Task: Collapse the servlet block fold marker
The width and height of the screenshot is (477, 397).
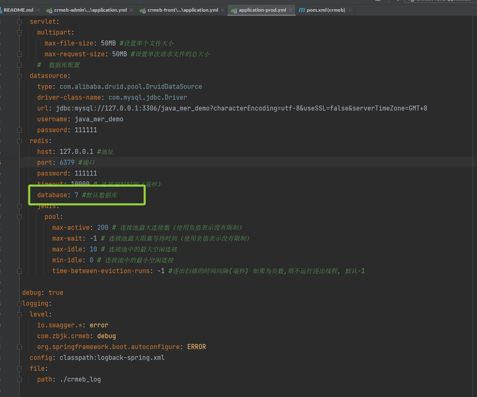Action: [19, 22]
